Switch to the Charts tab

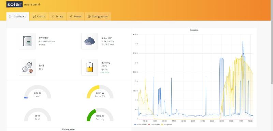pyautogui.click(x=39, y=16)
